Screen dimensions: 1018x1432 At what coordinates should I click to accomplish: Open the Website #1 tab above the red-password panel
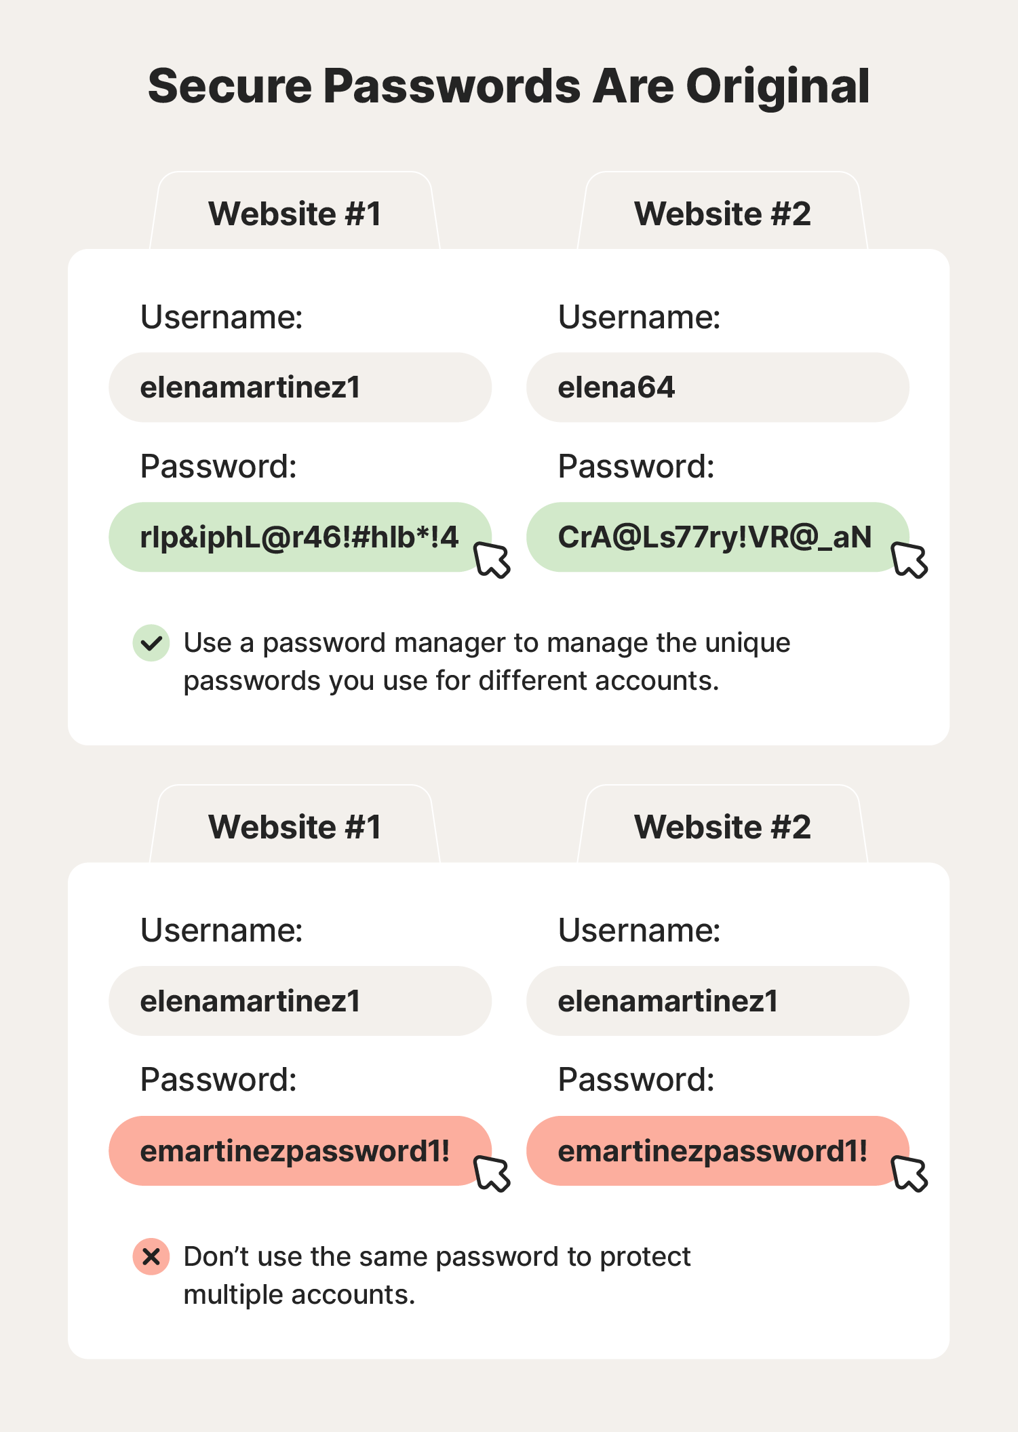[x=294, y=827]
